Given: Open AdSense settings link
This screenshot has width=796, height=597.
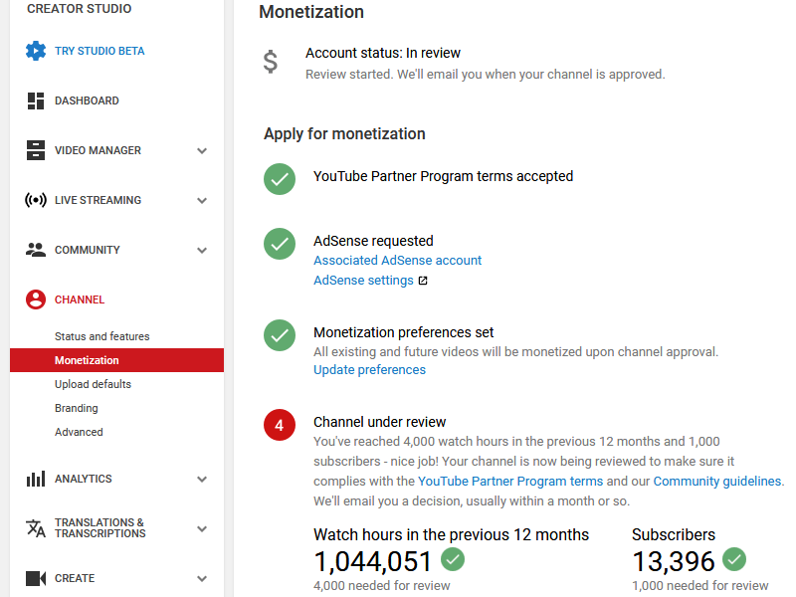Looking at the screenshot, I should [363, 281].
